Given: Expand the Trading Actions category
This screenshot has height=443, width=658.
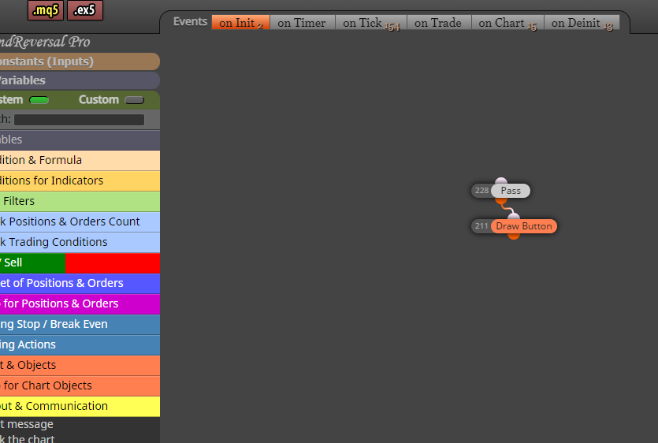Looking at the screenshot, I should [80, 344].
